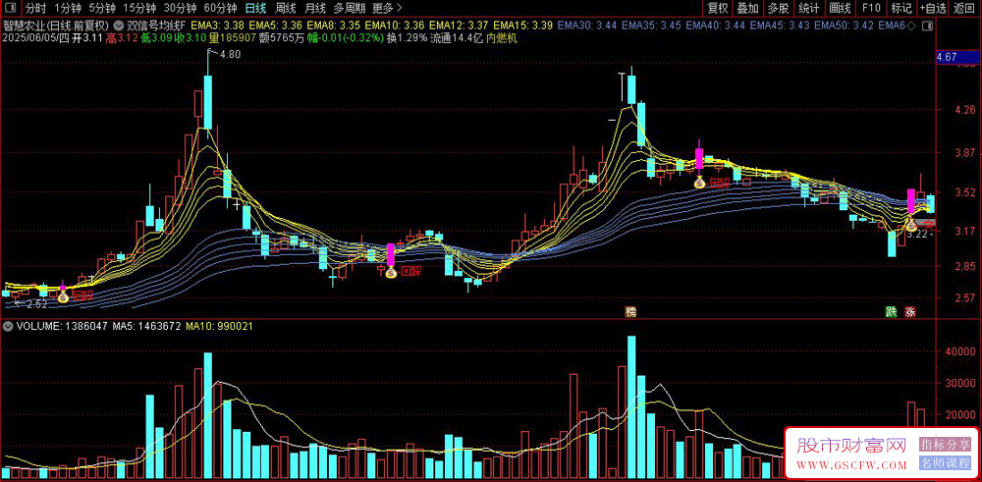Viewport: 982px width, 482px height.
Task: Select the 周线 weekly chart tab
Action: (x=286, y=8)
